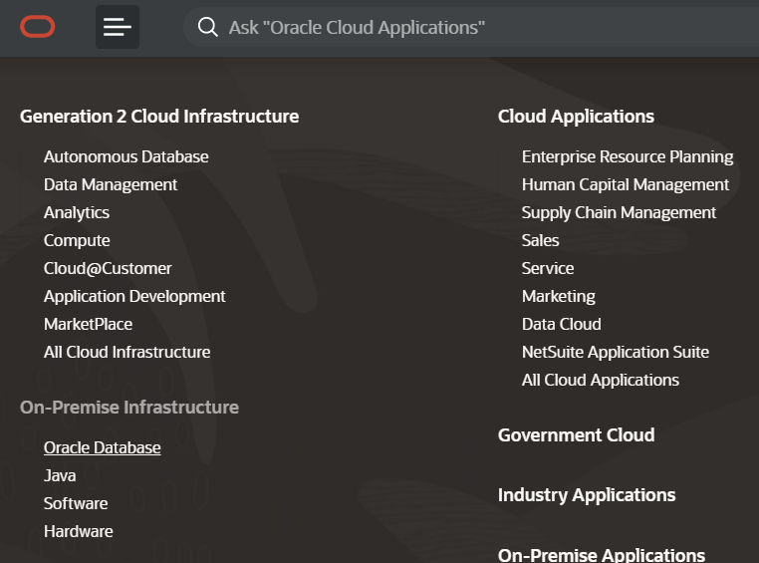
Task: Open Government Cloud section
Action: coord(576,435)
